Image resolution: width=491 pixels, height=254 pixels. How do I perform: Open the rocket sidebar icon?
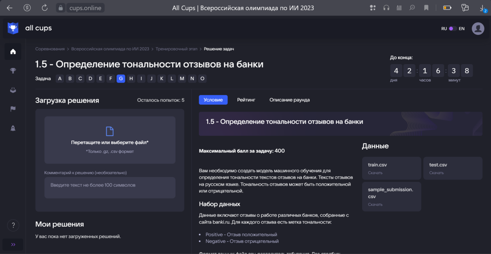click(13, 128)
